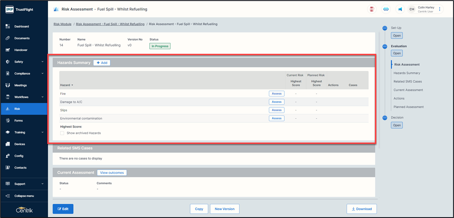Go to Meetings in sidebar

coord(20,85)
